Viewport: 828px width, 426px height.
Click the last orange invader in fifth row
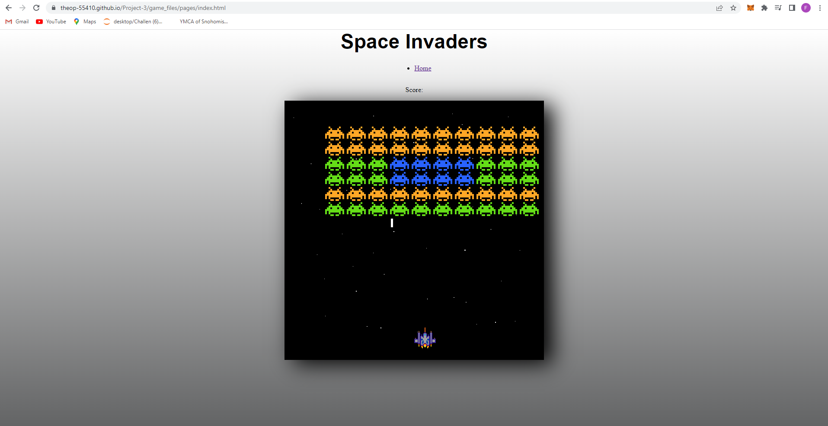529,194
